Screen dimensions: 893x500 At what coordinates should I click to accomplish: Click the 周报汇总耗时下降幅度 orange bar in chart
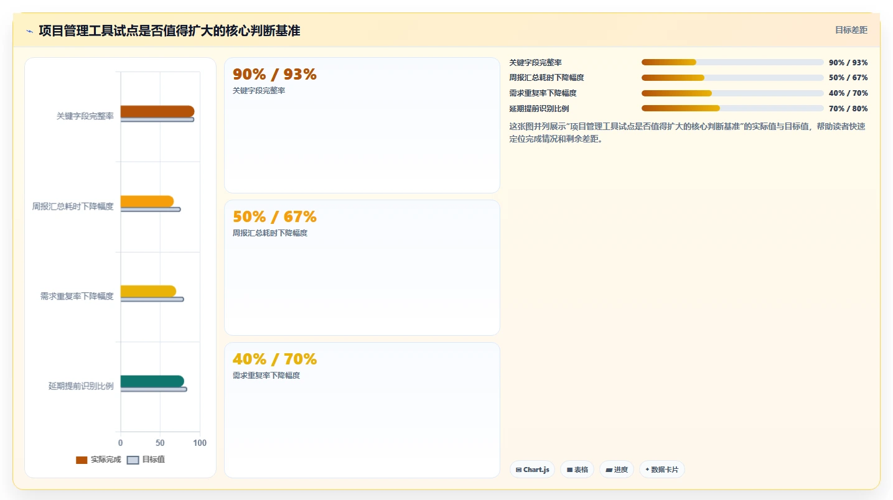[x=147, y=201]
